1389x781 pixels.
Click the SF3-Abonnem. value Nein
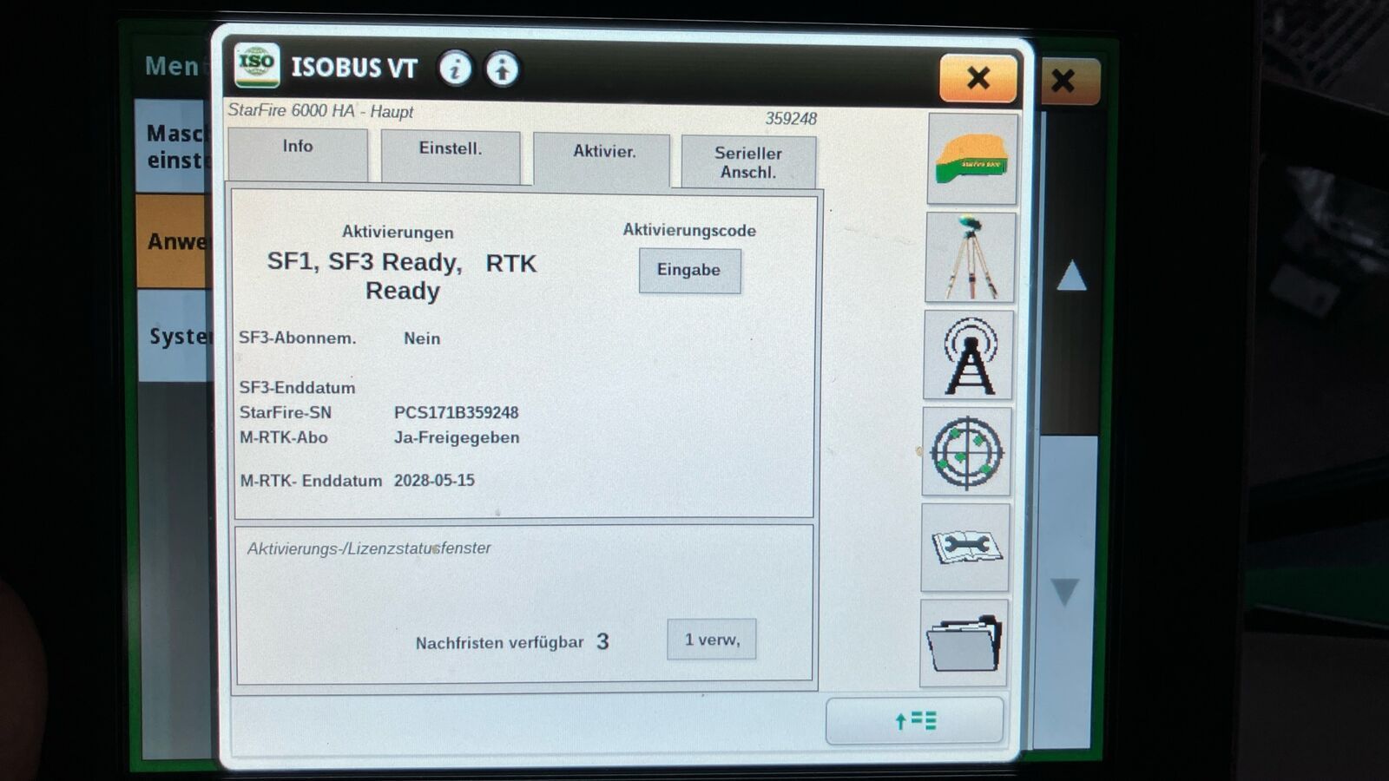[x=422, y=338]
